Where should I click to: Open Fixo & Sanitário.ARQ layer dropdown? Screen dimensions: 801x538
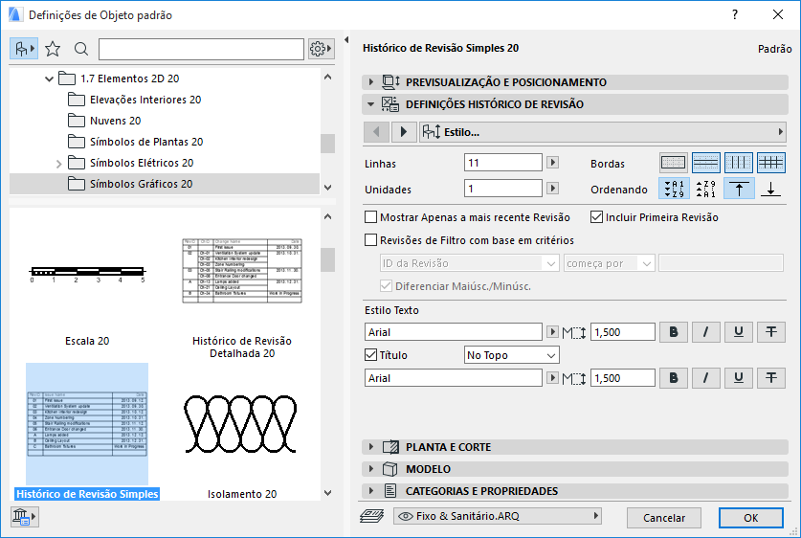(x=498, y=516)
